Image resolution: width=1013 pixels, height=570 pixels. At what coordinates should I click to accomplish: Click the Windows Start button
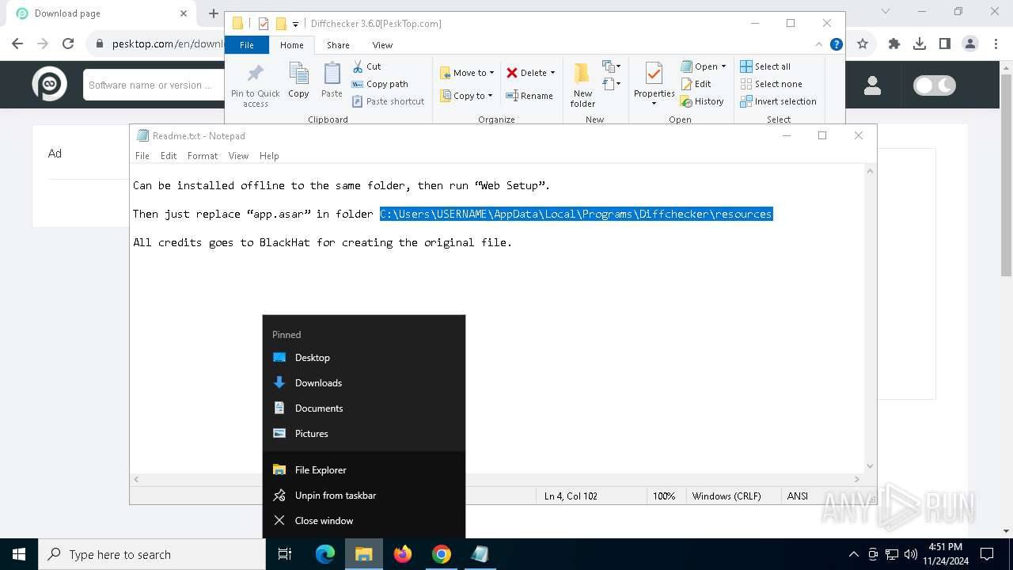point(19,554)
